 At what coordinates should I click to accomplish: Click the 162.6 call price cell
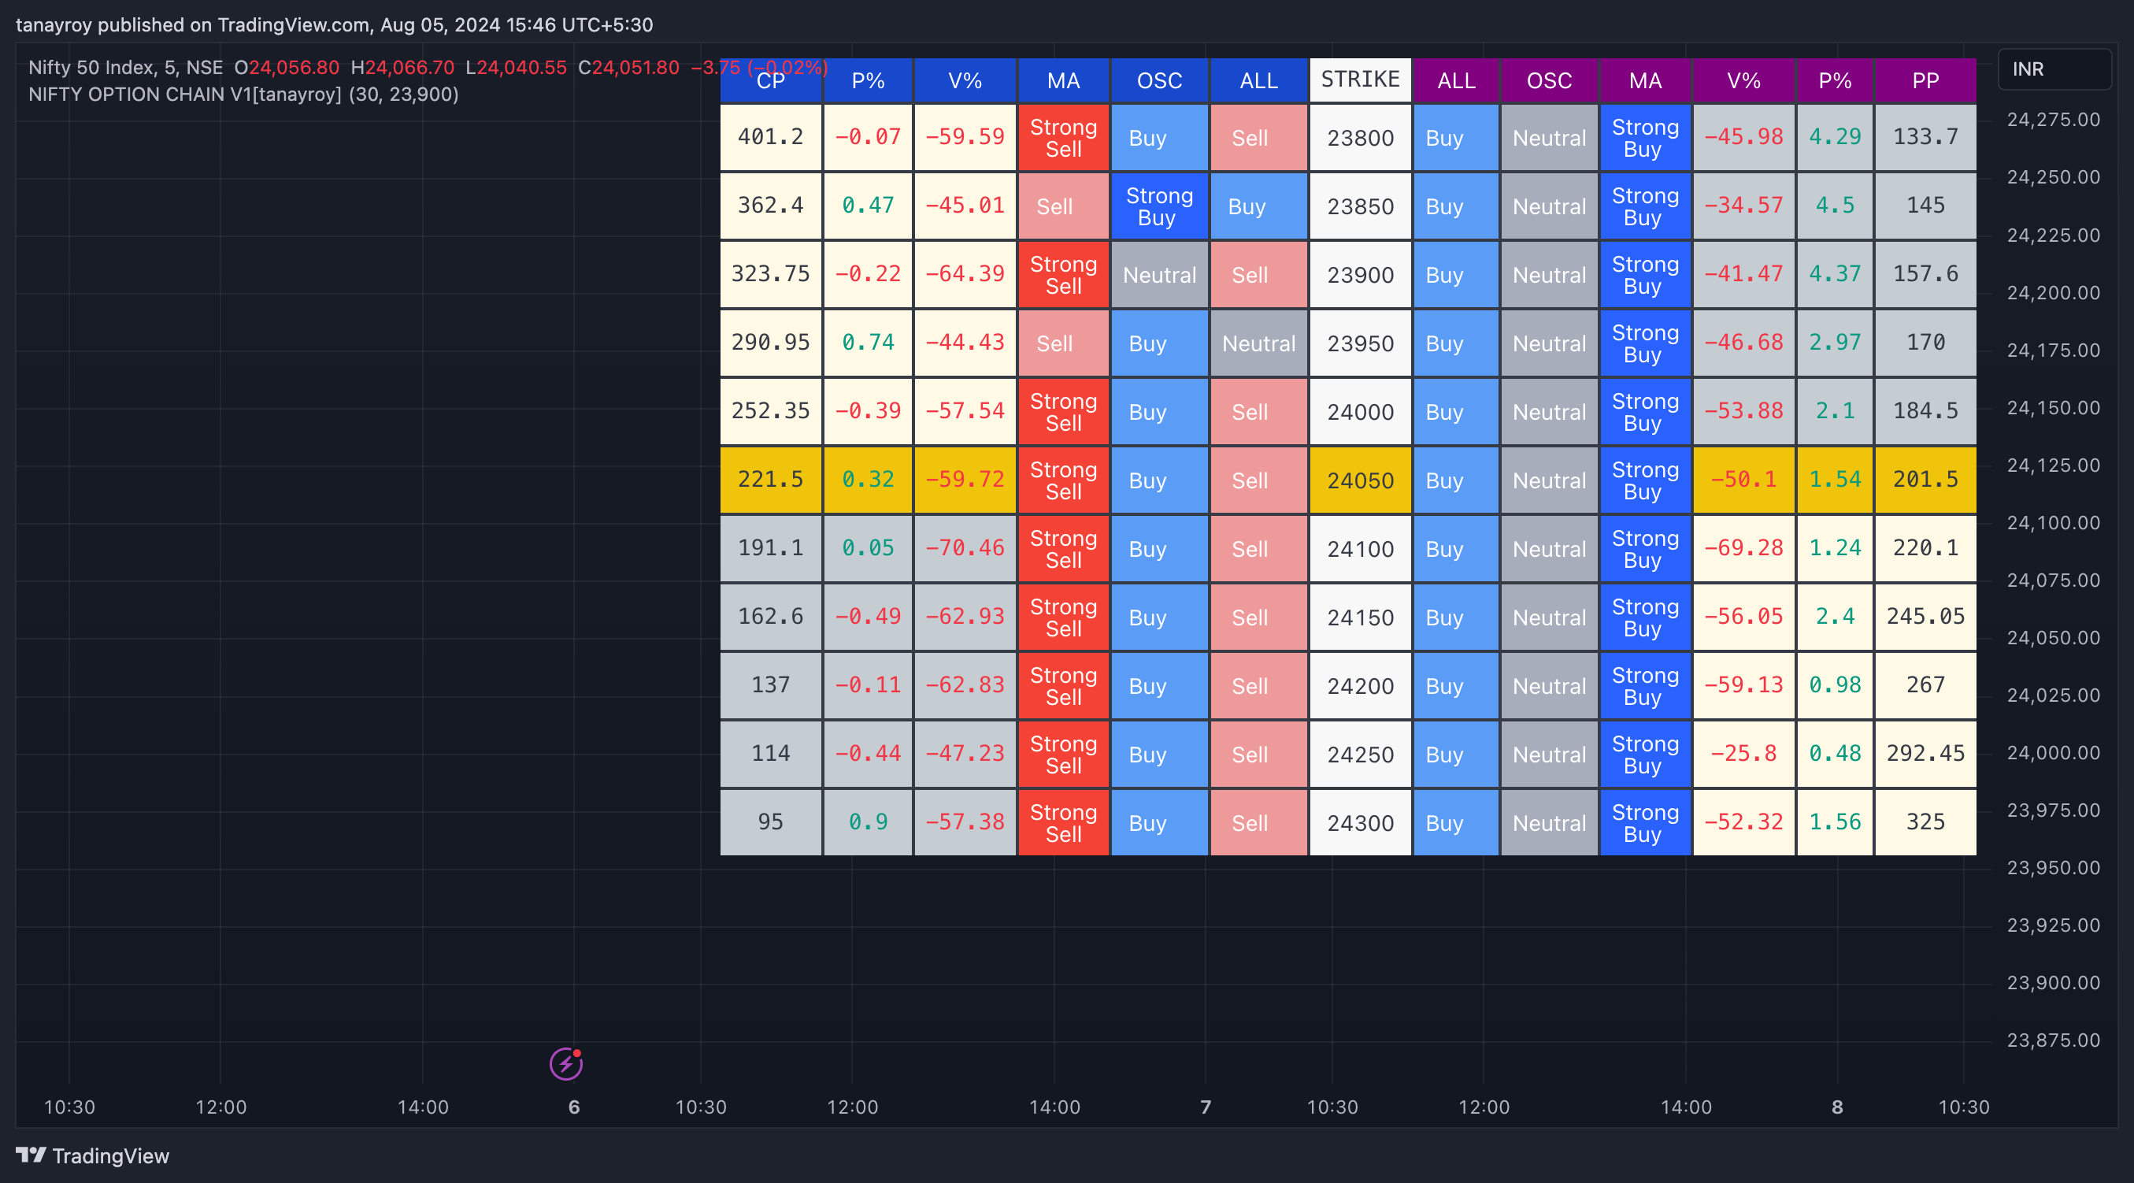[x=770, y=617]
